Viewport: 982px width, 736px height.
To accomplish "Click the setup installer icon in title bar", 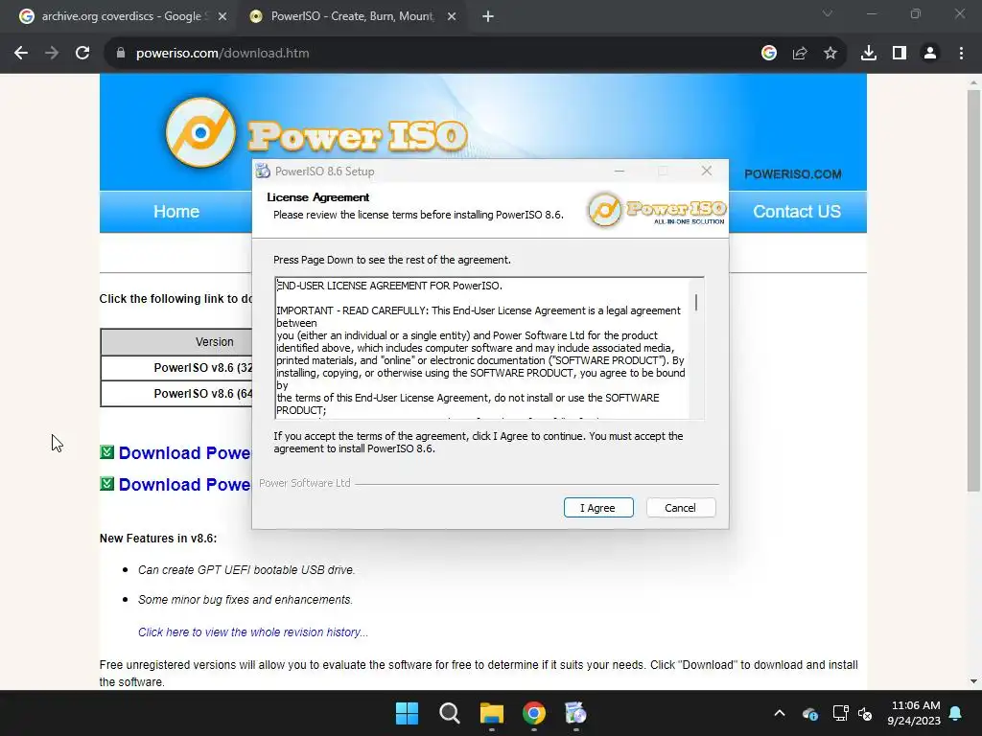I will (263, 171).
